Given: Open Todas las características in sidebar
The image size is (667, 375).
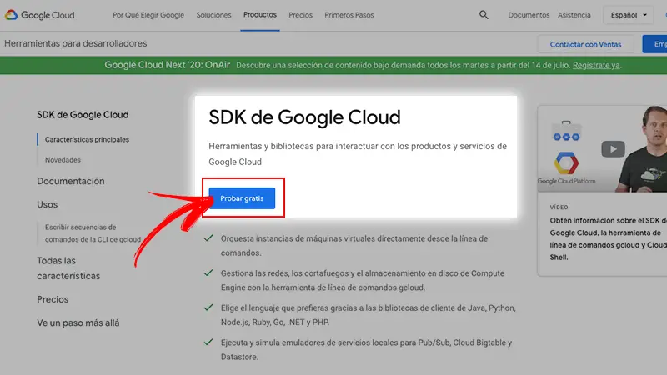Looking at the screenshot, I should point(68,268).
